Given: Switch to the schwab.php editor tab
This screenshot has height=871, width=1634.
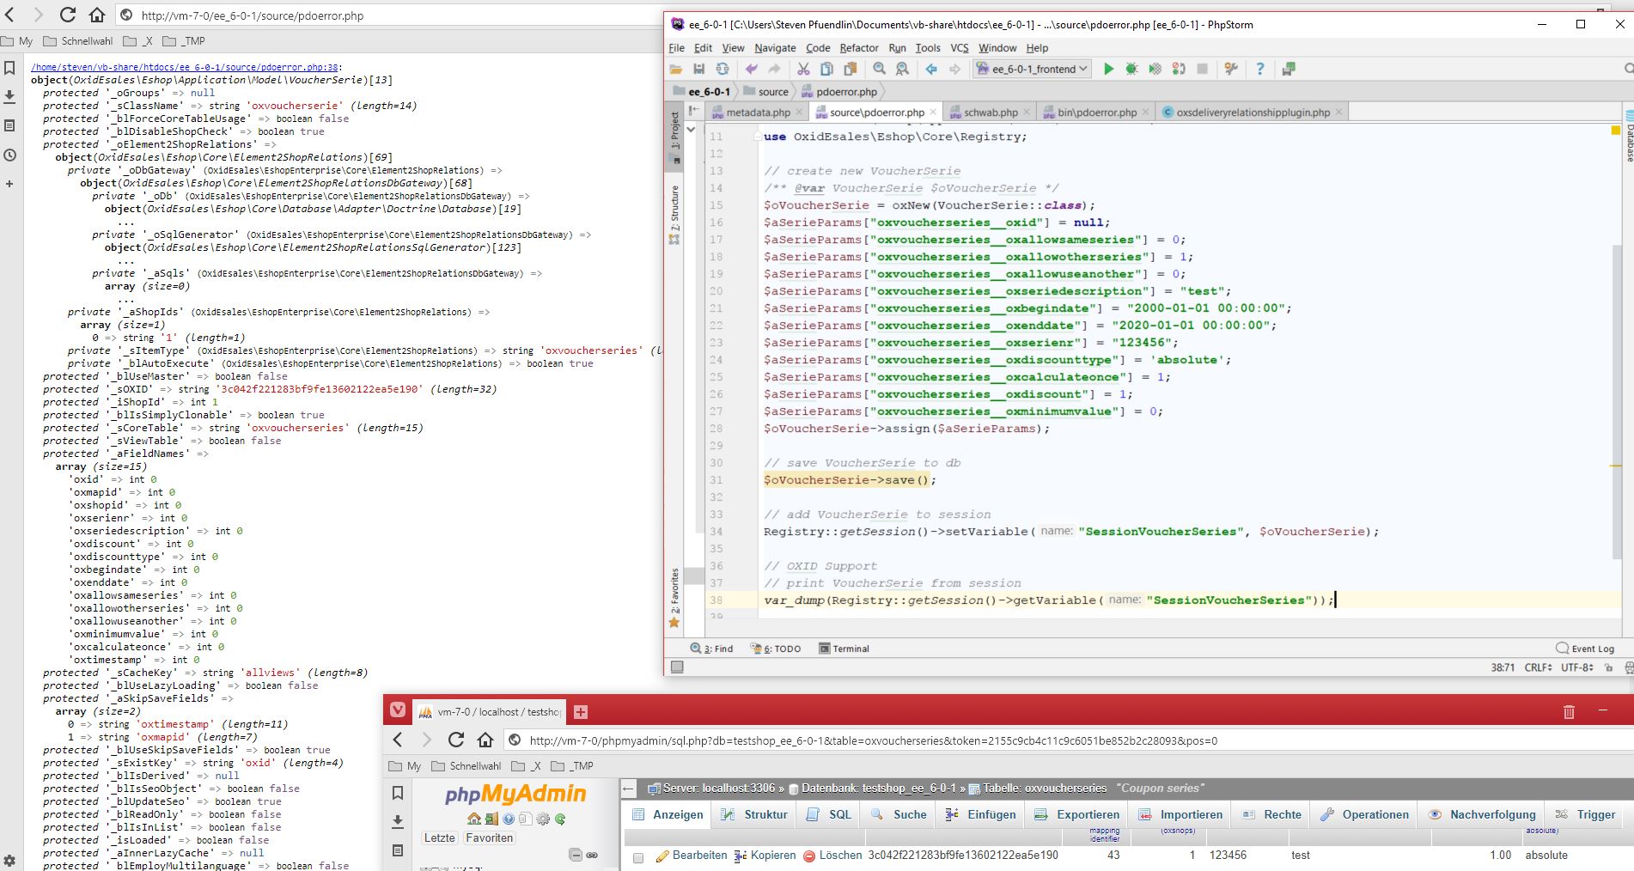Looking at the screenshot, I should [x=990, y=113].
